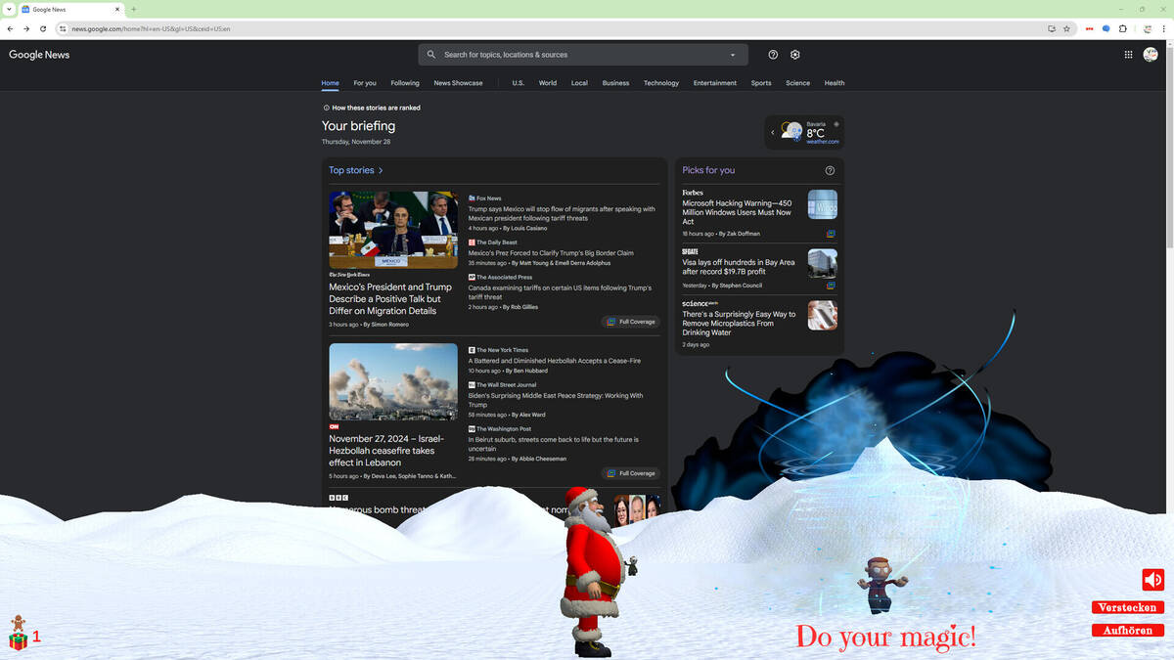Open the Health section

click(x=835, y=83)
